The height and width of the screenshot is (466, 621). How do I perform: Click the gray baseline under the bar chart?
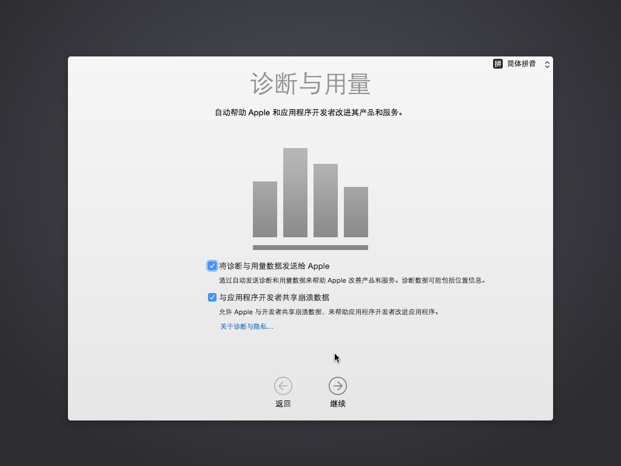coord(310,246)
